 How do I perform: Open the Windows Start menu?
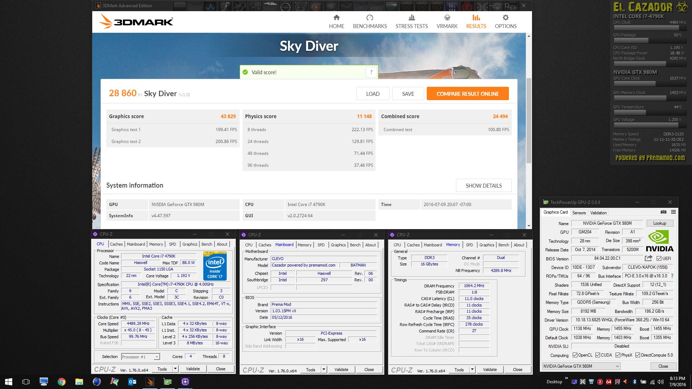[x=9, y=382]
